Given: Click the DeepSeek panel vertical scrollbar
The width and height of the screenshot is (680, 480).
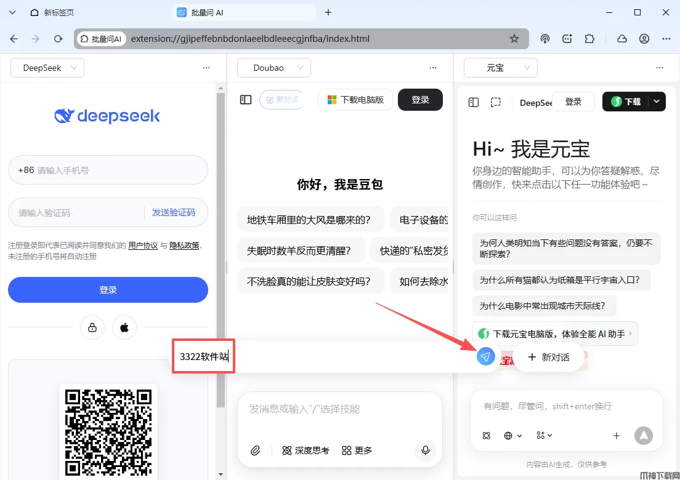Looking at the screenshot, I should [221, 246].
